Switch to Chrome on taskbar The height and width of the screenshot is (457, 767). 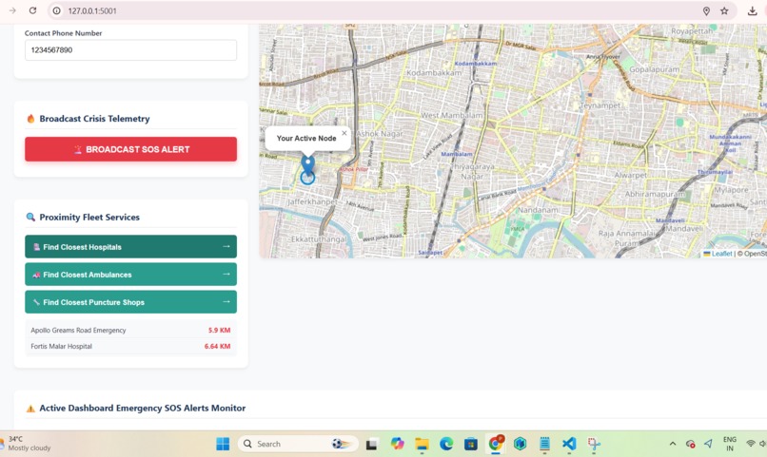496,444
